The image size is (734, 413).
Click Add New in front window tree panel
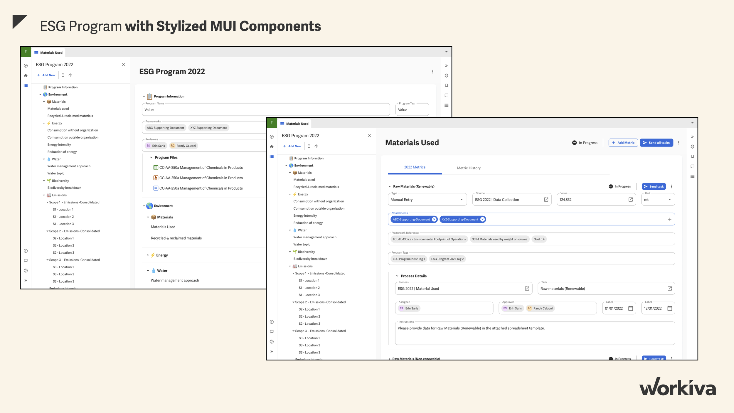coord(292,146)
